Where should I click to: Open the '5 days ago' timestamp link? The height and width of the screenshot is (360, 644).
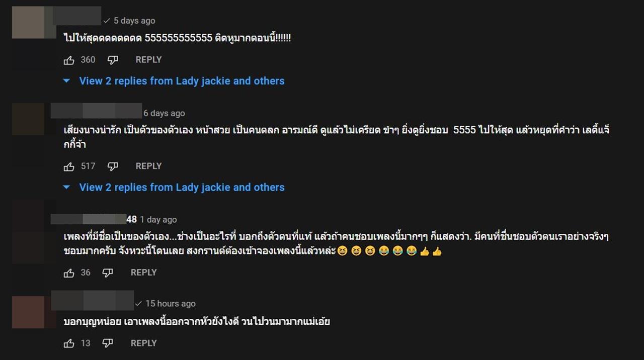click(134, 21)
